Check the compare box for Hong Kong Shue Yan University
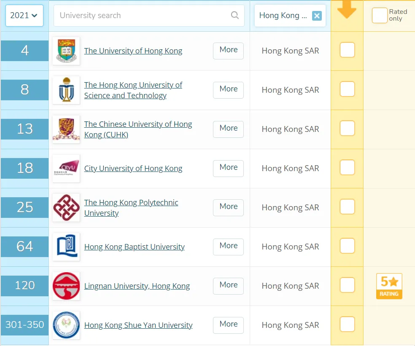The height and width of the screenshot is (346, 415). pos(347,325)
